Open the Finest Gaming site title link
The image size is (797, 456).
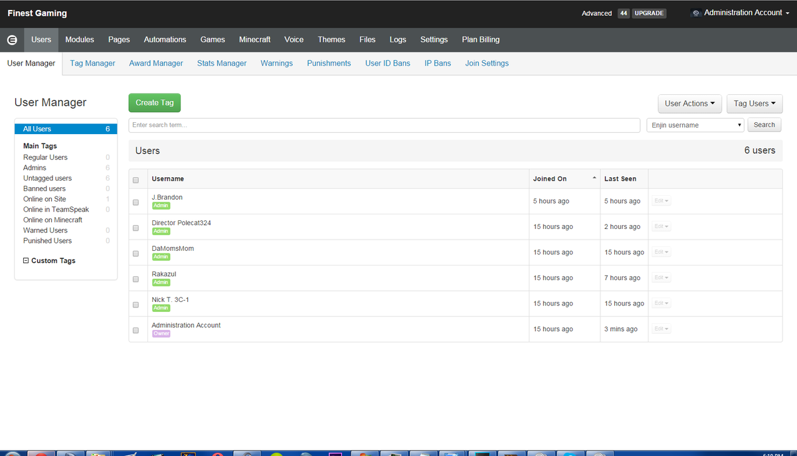(37, 13)
